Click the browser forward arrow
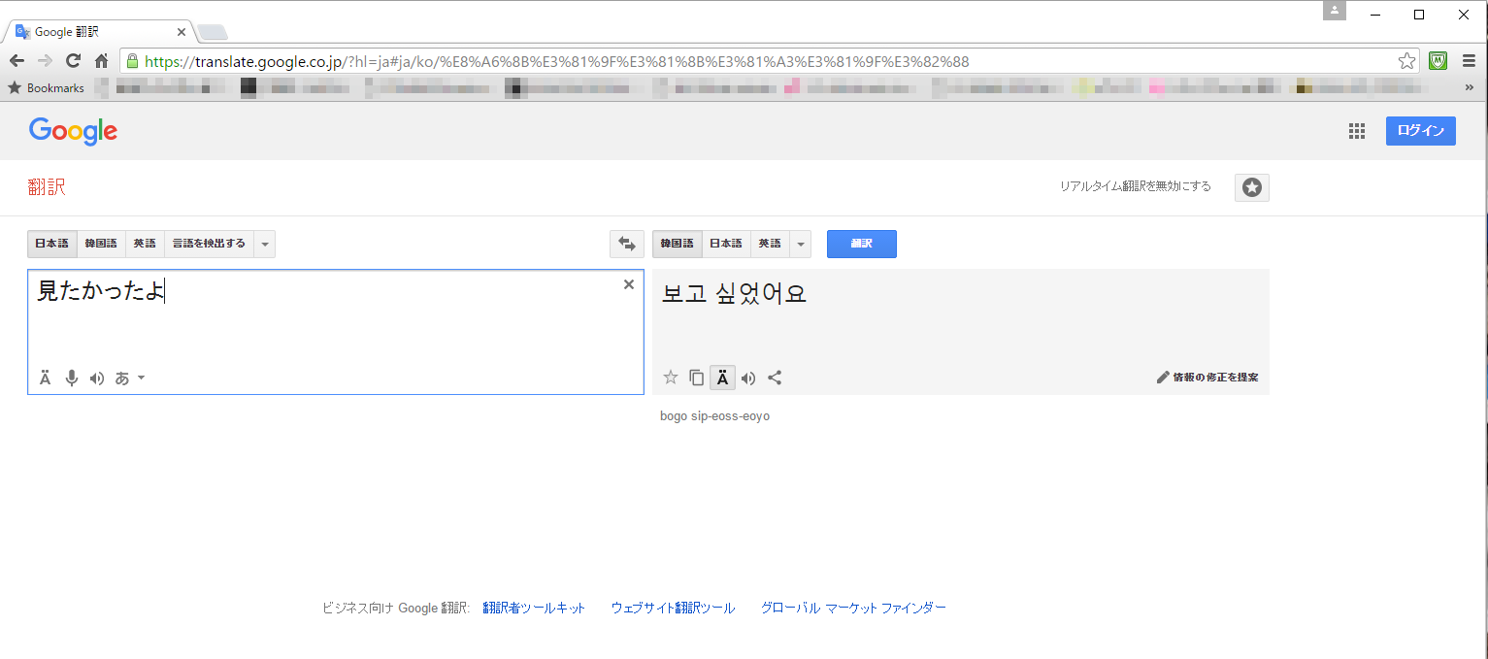The image size is (1488, 659). [x=45, y=61]
